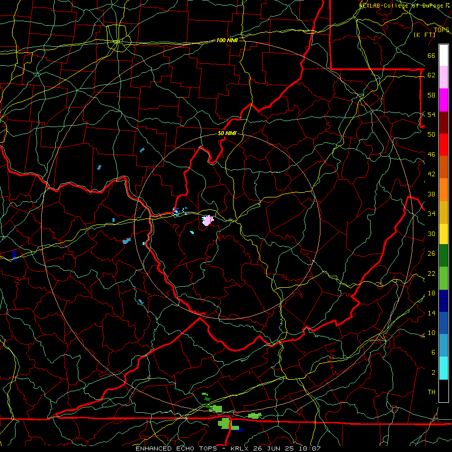Image resolution: width=452 pixels, height=452 pixels.
Task: Click the "TH" threshold legend label
Action: [x=431, y=392]
